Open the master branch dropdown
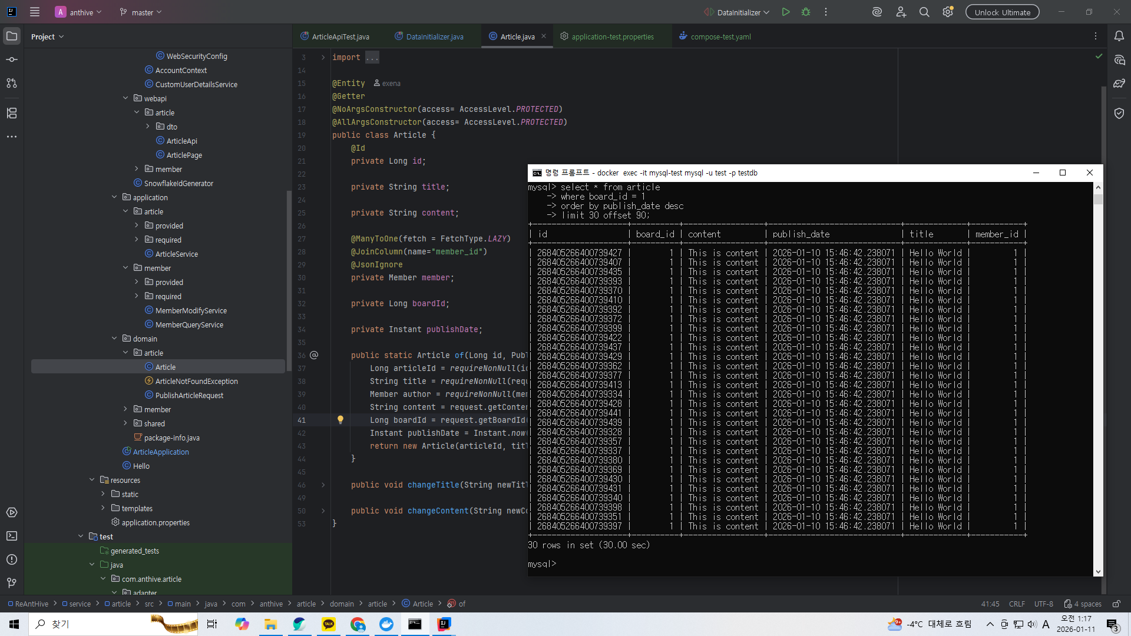The image size is (1131, 636). click(141, 12)
